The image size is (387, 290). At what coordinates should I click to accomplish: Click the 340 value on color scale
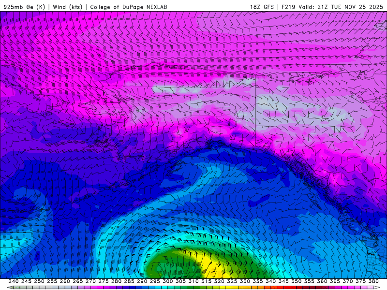[x=271, y=281]
